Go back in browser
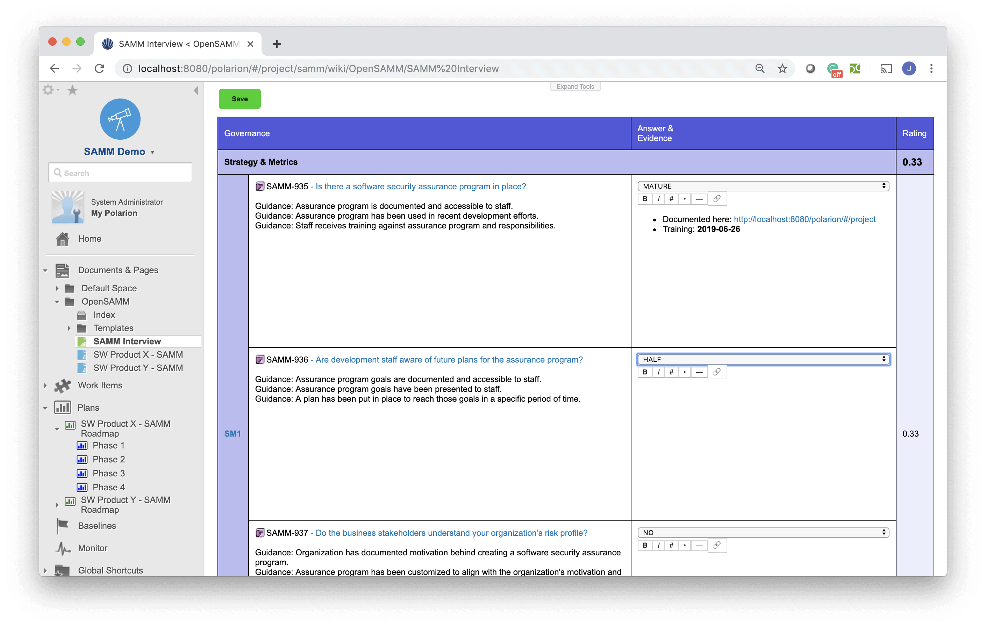This screenshot has height=628, width=986. [55, 69]
